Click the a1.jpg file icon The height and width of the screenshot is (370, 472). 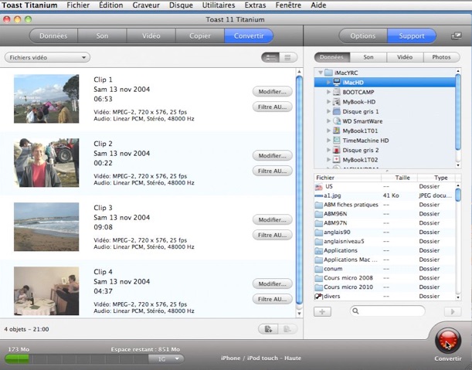click(x=319, y=195)
